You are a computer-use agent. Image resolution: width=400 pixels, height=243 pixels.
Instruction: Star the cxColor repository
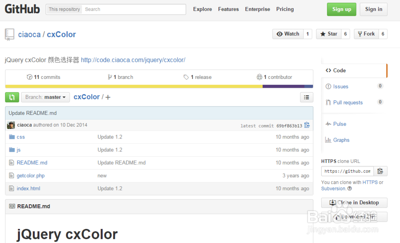[x=331, y=34]
